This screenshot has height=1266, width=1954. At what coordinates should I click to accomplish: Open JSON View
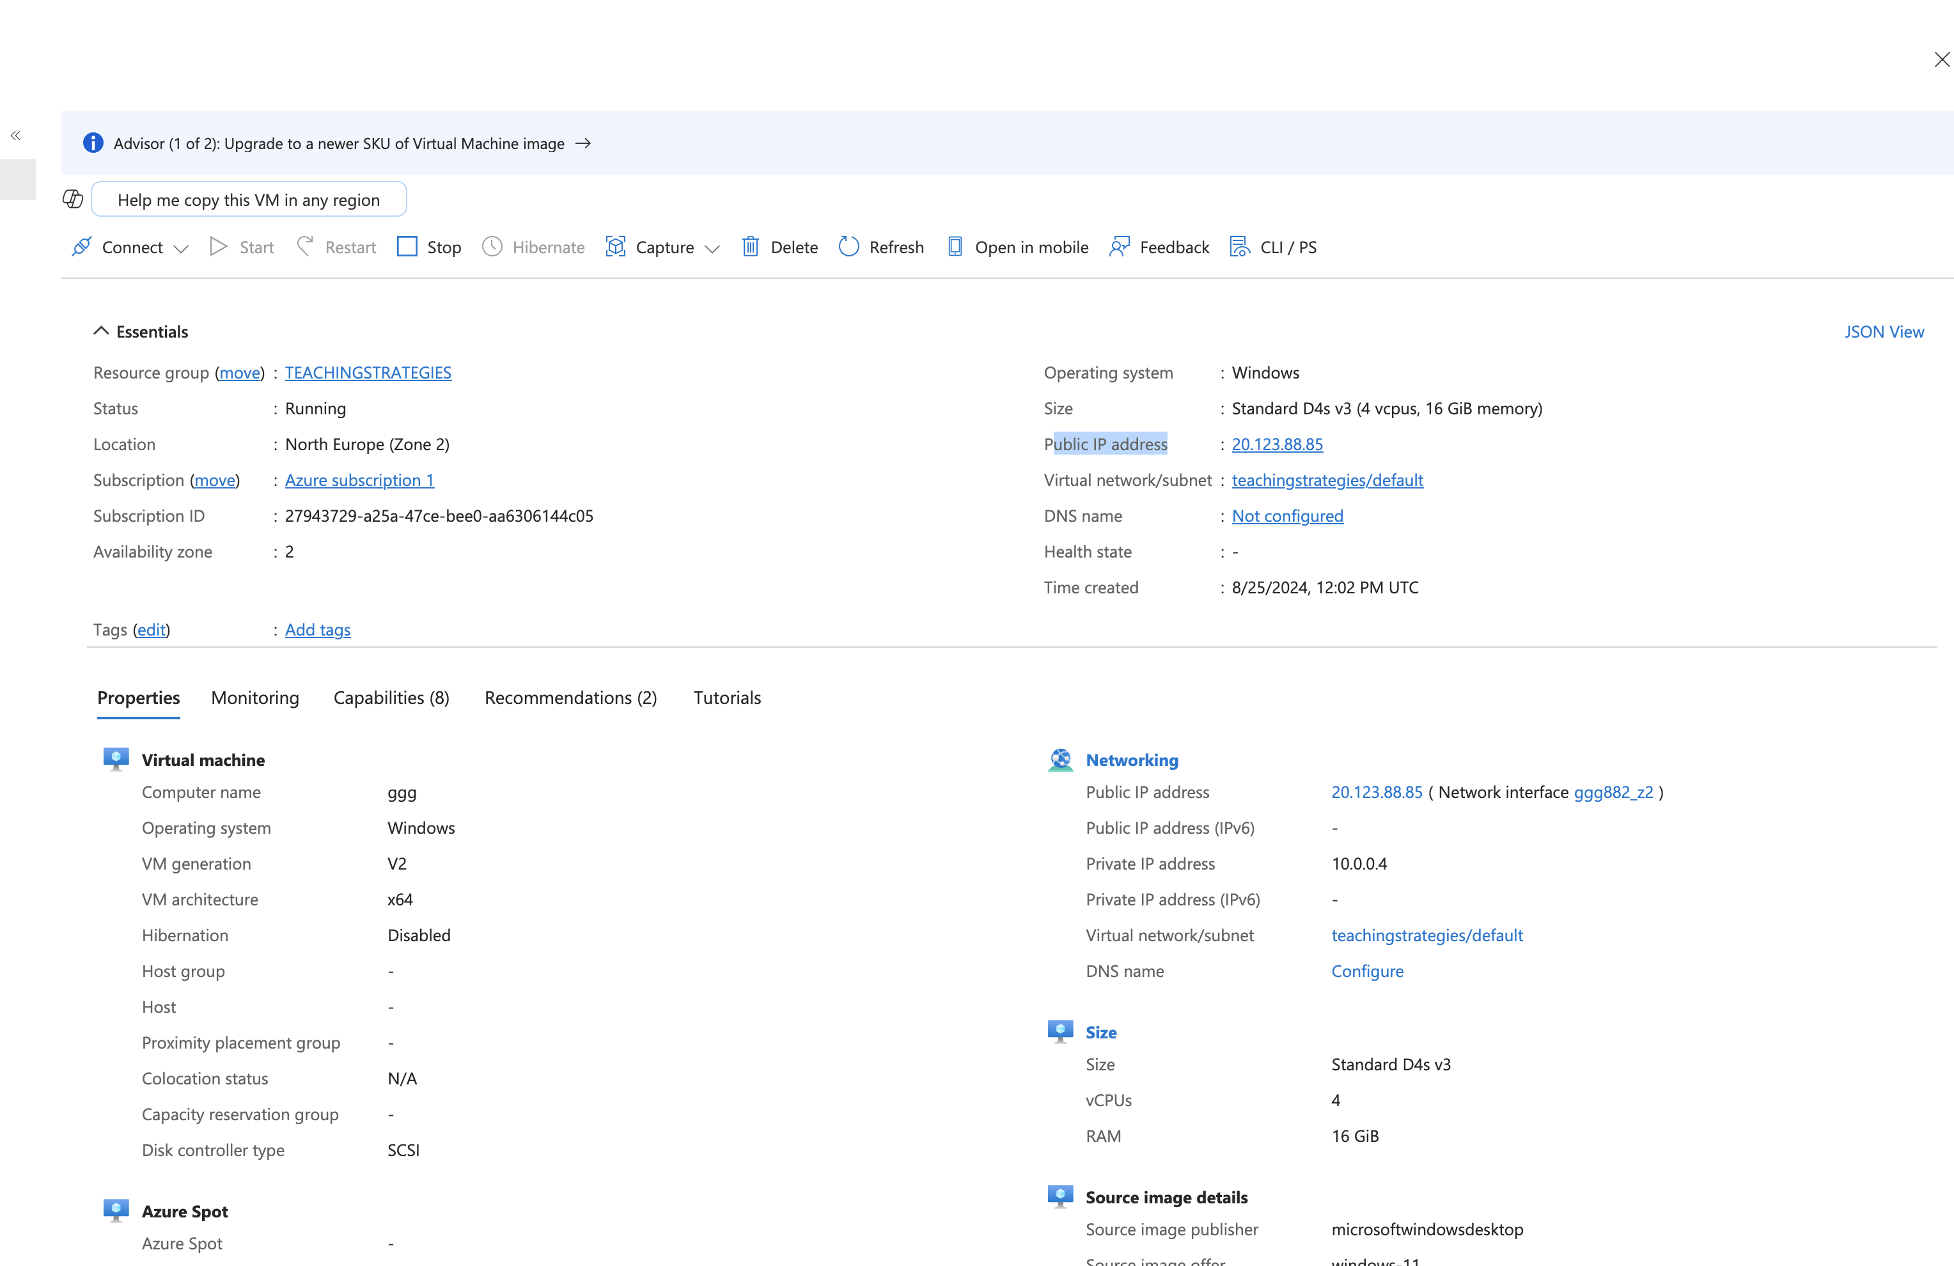[1884, 331]
